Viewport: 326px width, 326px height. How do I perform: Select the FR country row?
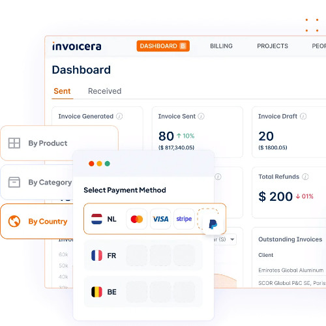coord(143,256)
